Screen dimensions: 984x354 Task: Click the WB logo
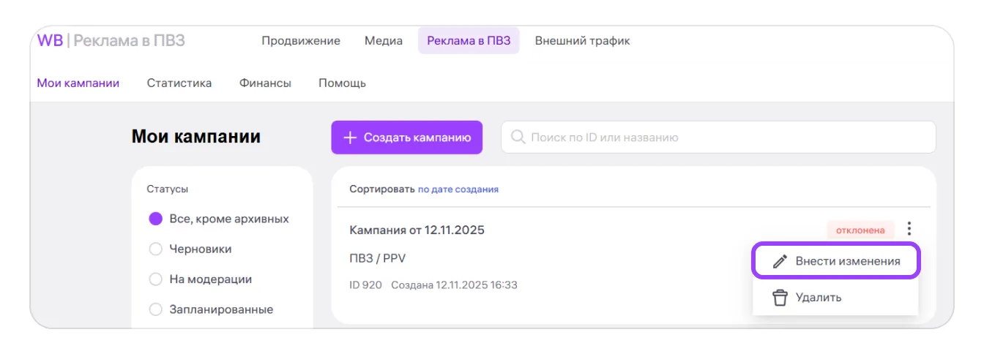point(50,41)
